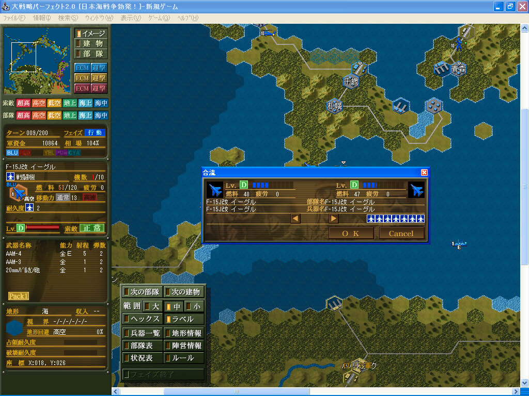Click the 青森 city hex on map
This screenshot has width=529, height=396.
[x=459, y=69]
